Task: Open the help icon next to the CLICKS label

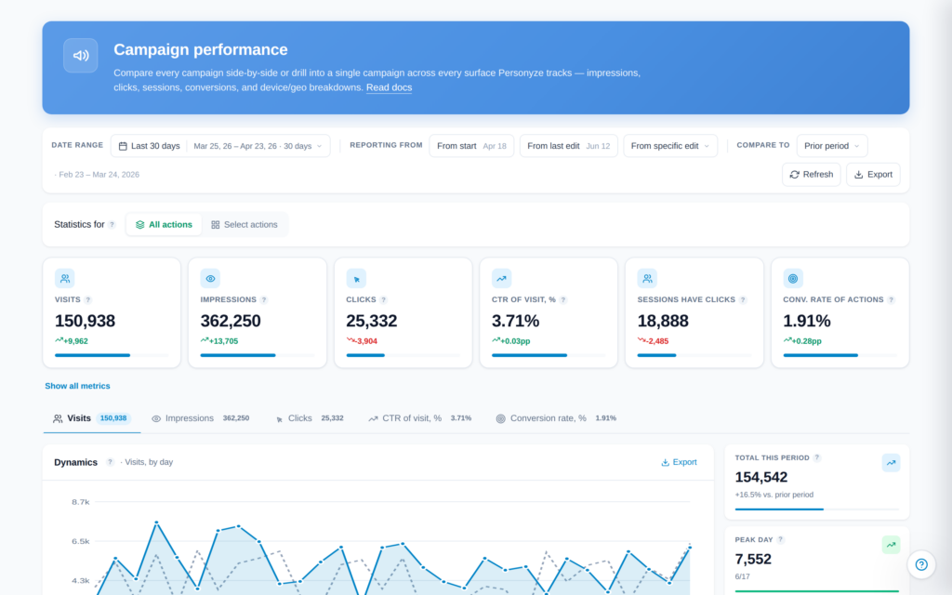Action: [384, 300]
